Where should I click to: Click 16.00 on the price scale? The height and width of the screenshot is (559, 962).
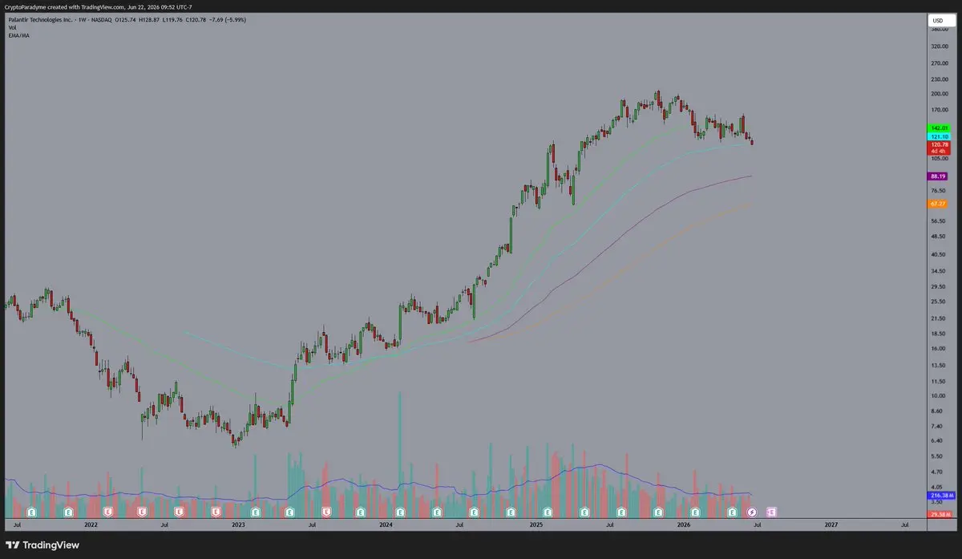click(x=938, y=349)
